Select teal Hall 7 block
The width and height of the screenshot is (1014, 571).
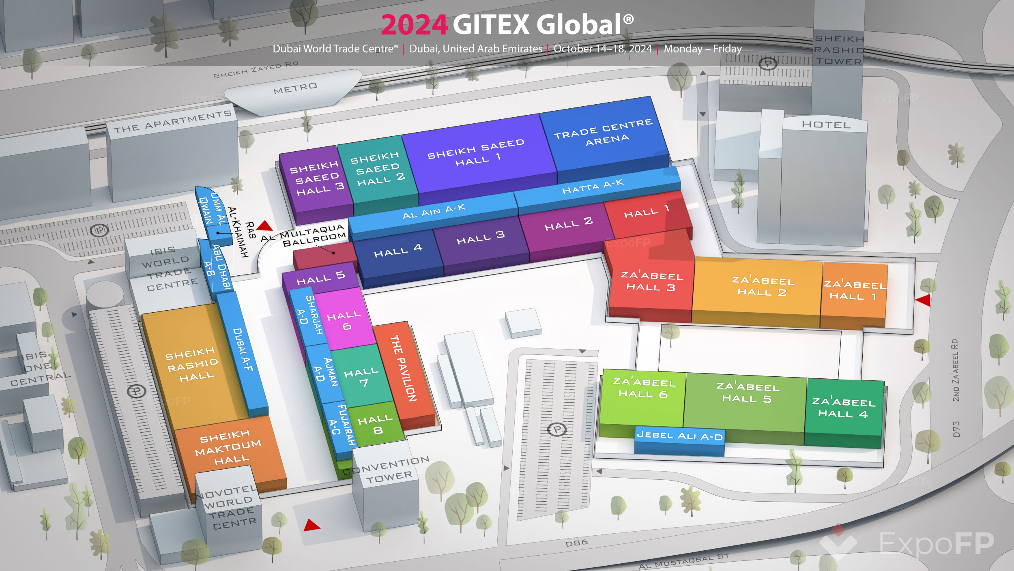tap(362, 377)
